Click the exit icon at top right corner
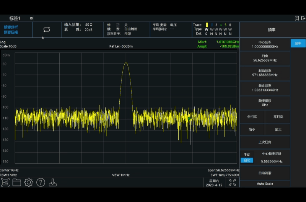This screenshot has height=202, width=306. [x=303, y=18]
